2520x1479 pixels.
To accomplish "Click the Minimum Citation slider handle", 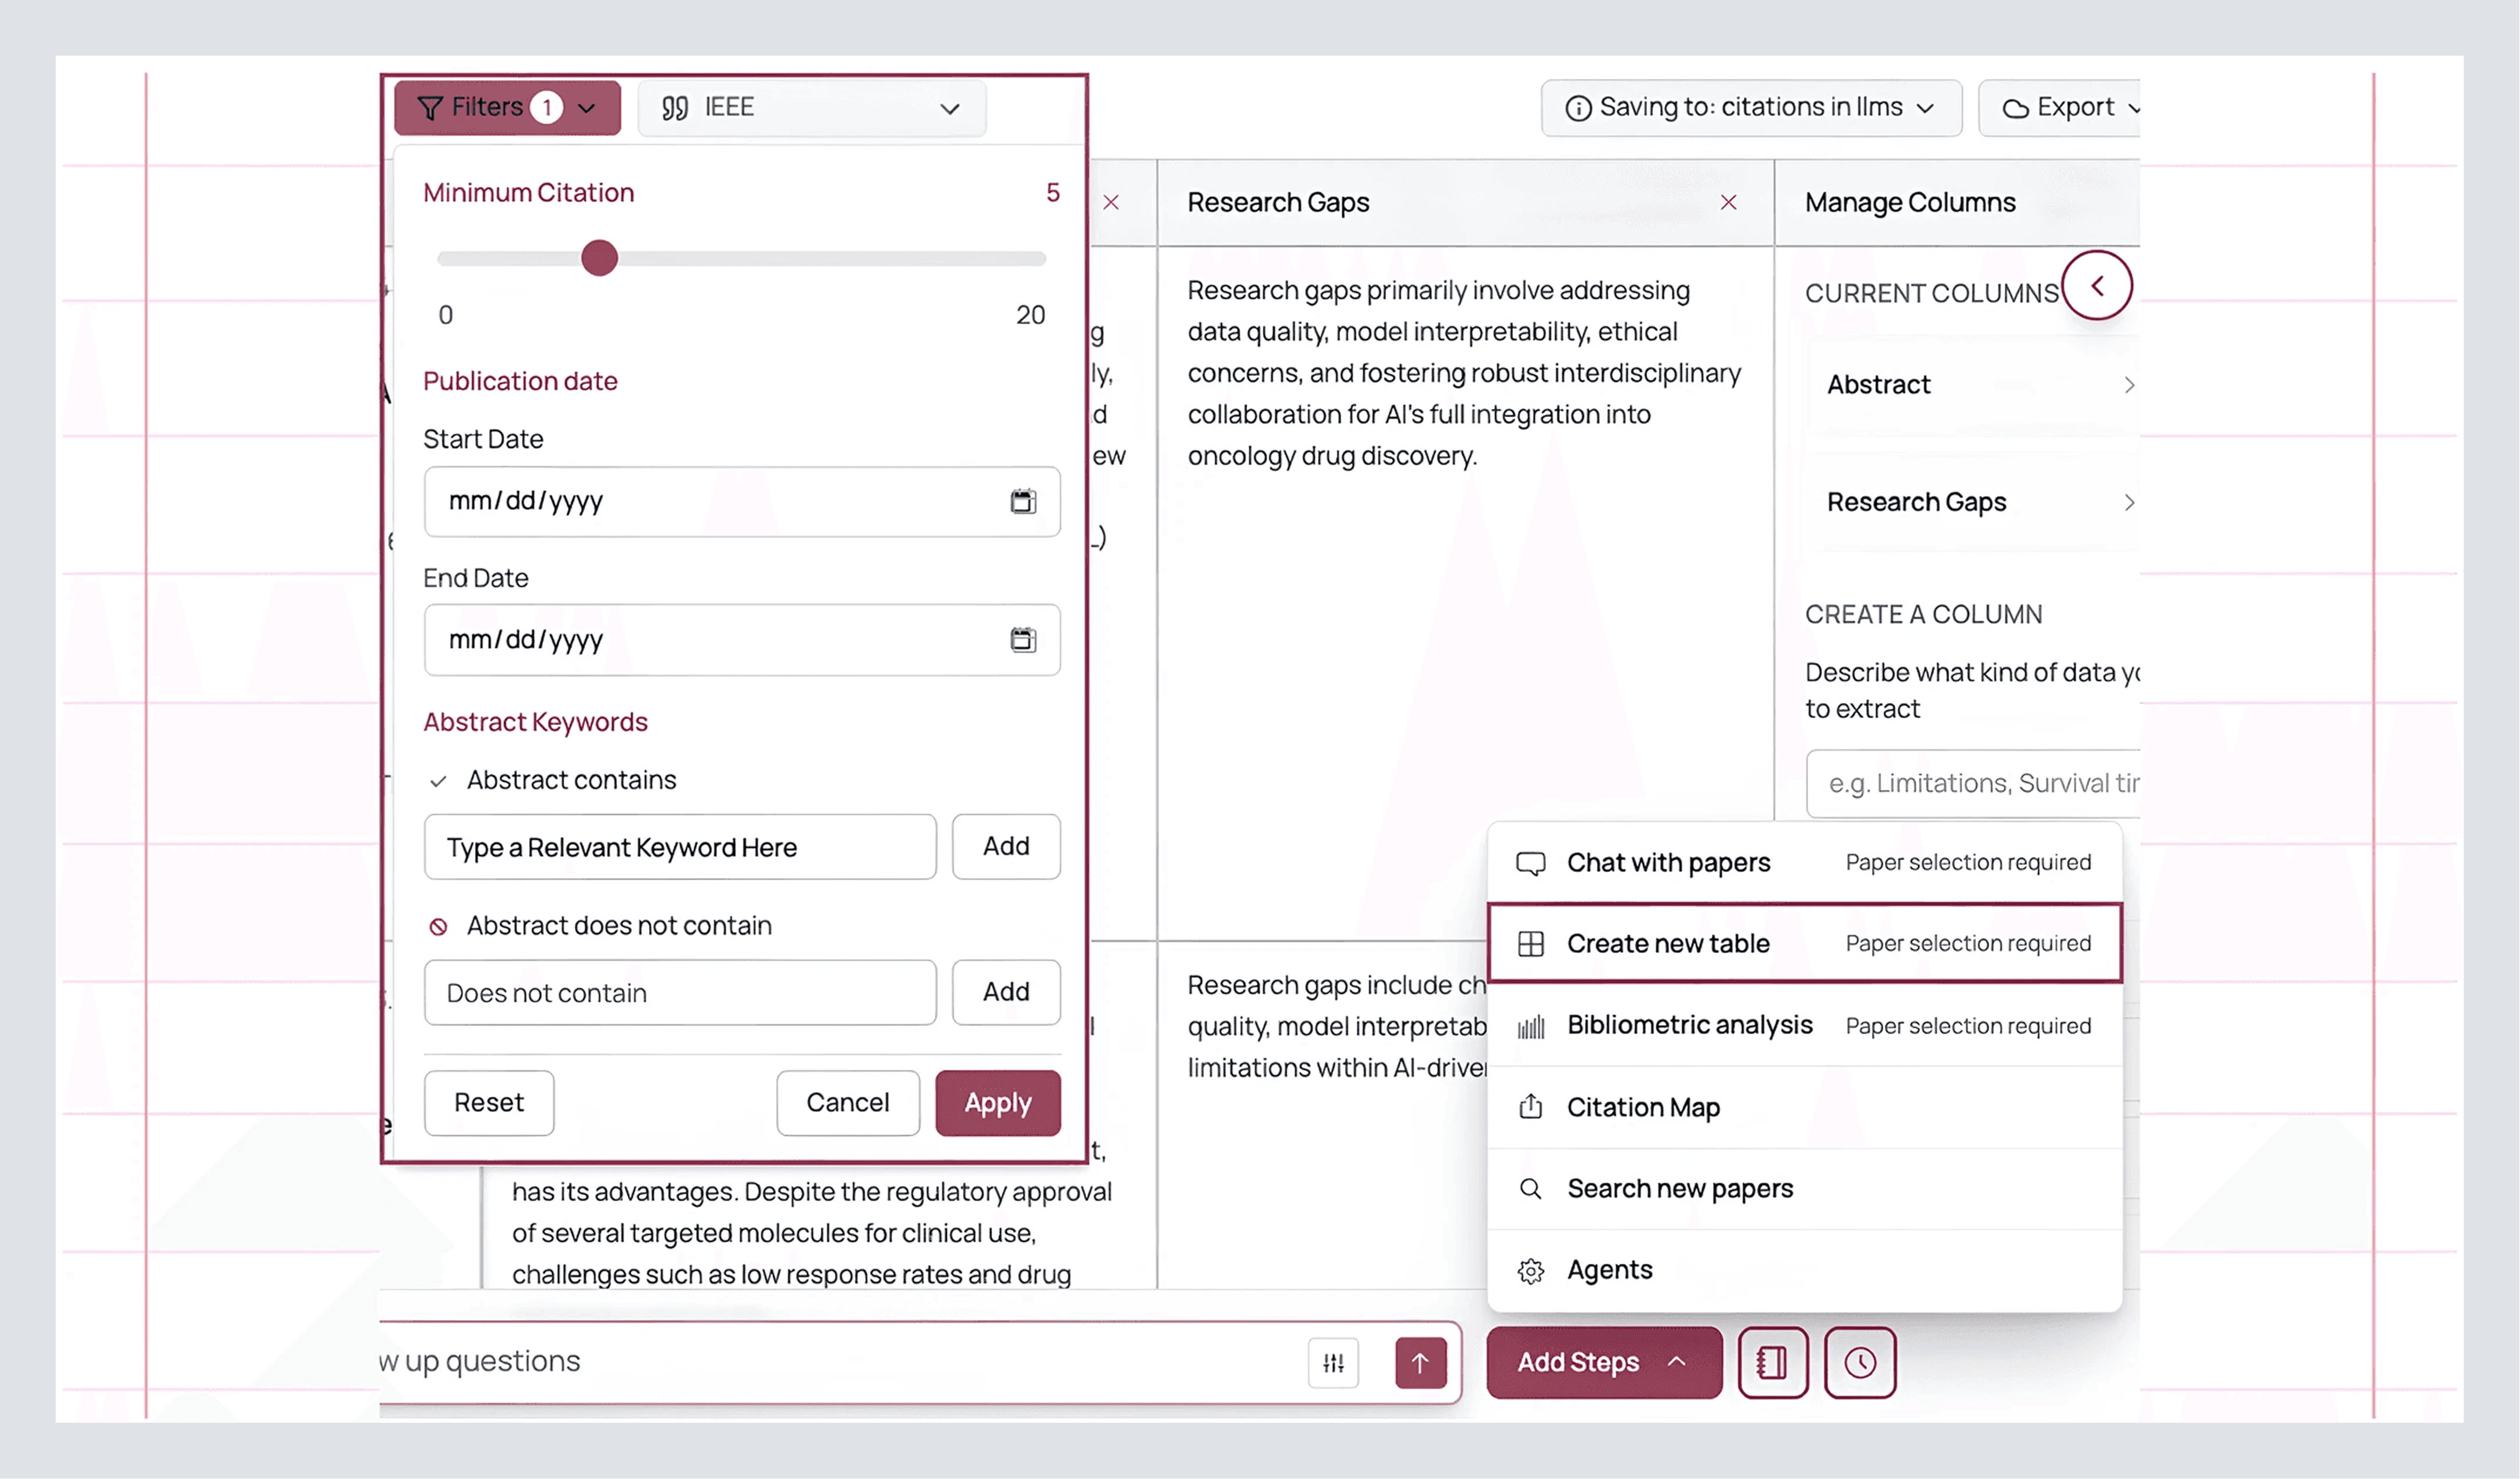I will point(599,258).
